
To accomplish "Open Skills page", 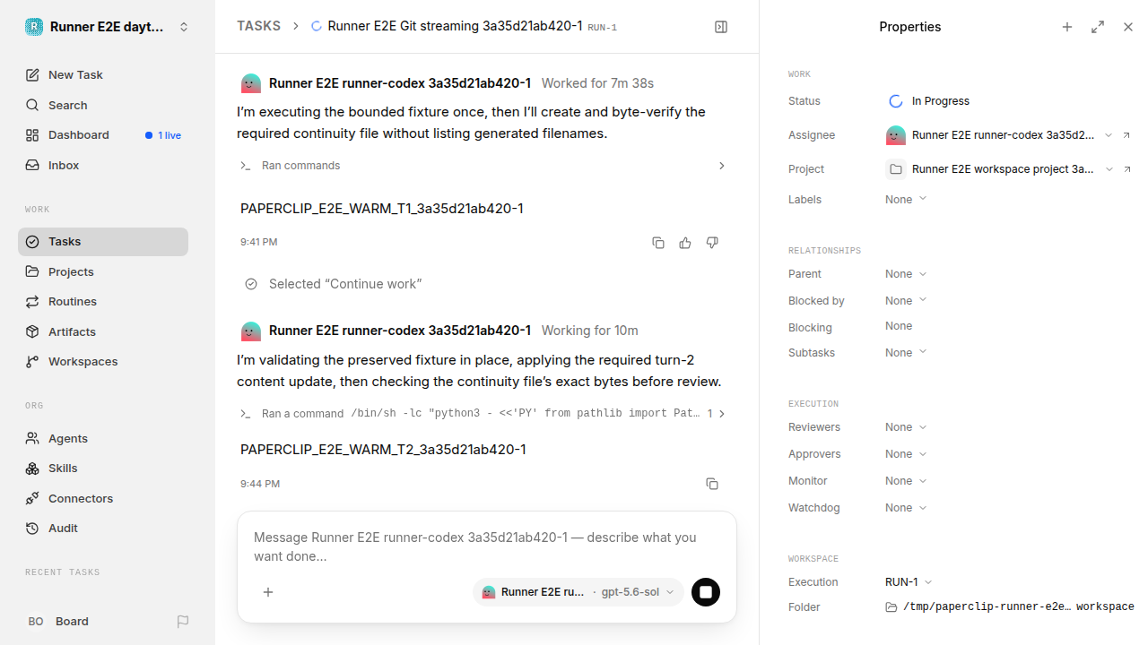I will click(103, 468).
